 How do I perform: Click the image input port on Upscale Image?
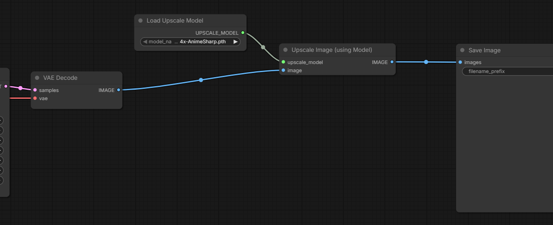(x=283, y=70)
